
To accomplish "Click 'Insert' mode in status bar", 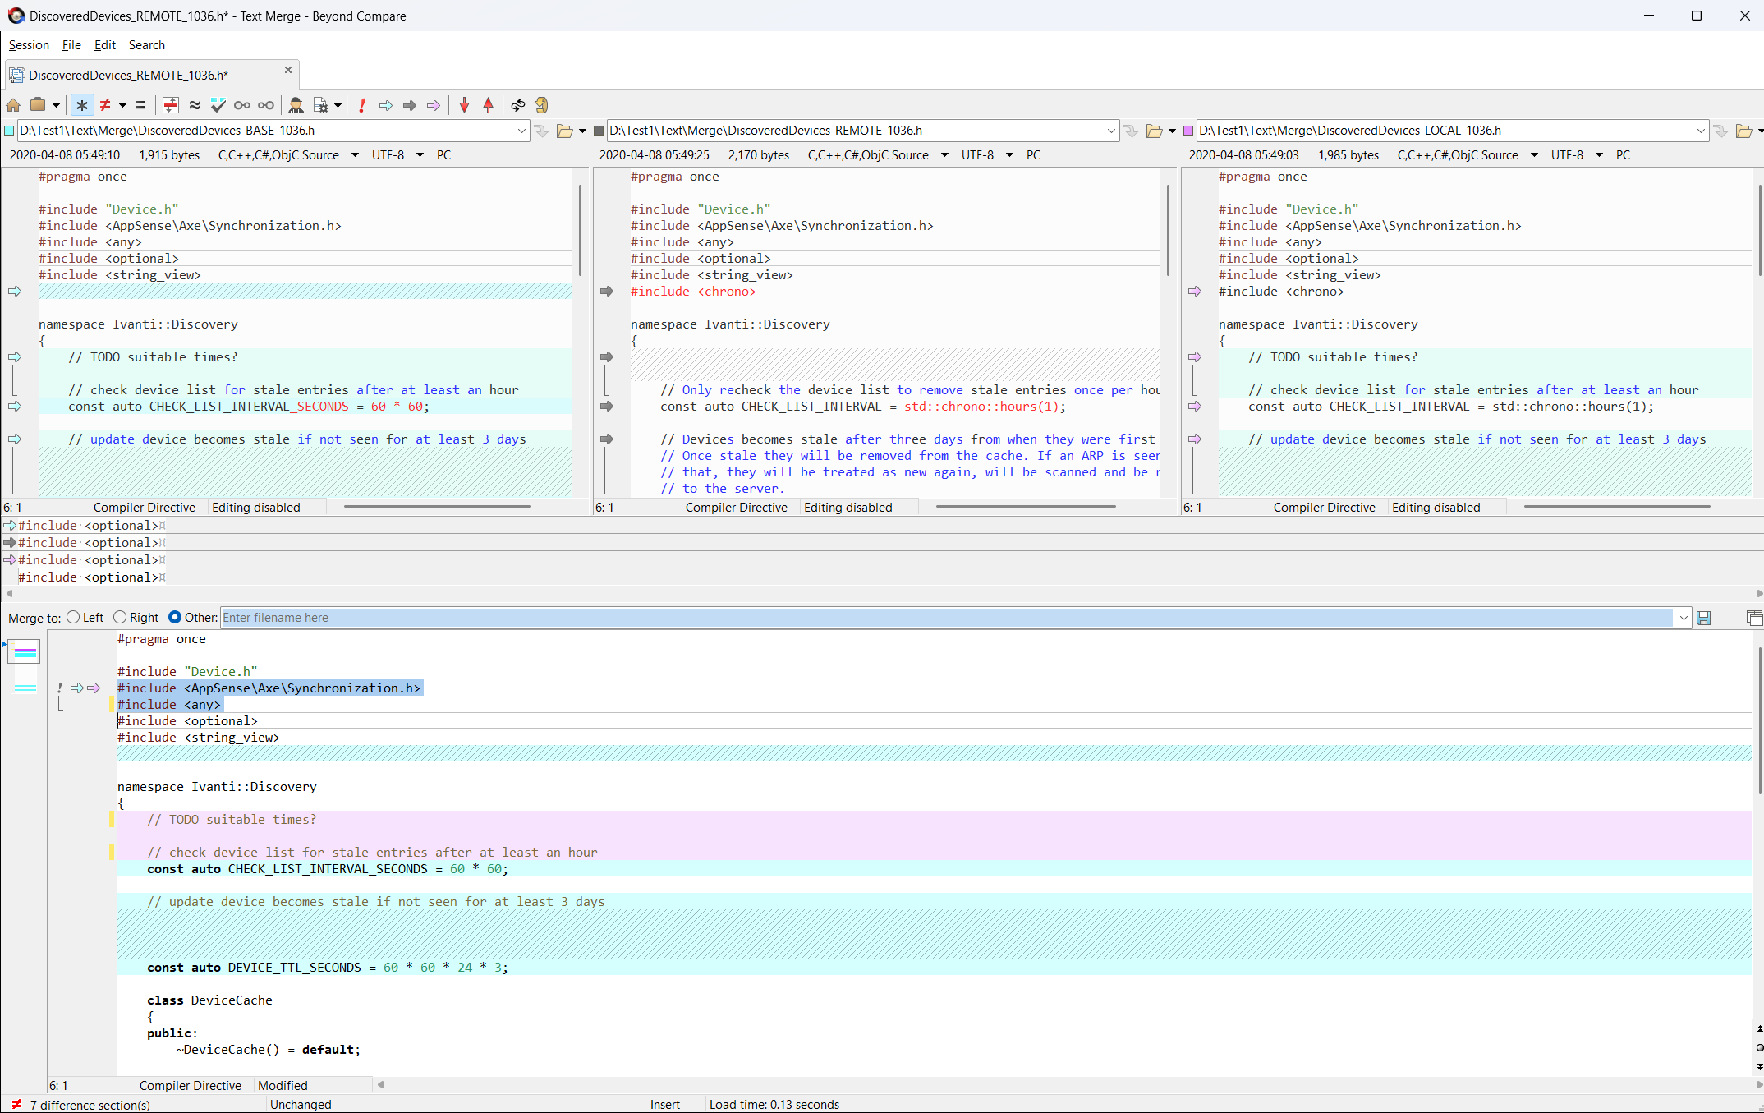I will point(665,1105).
